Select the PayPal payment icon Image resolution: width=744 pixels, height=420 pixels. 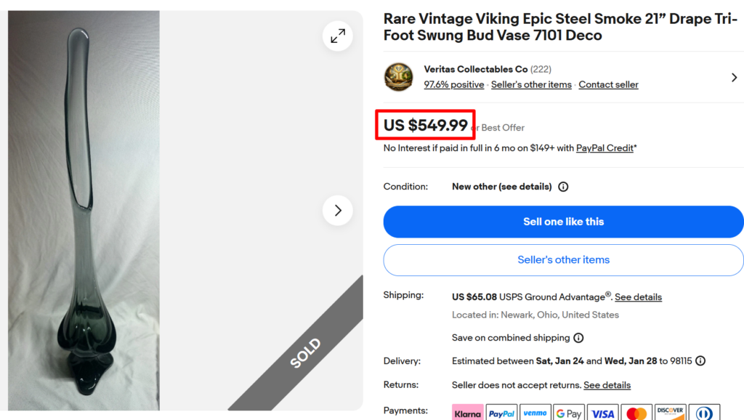tap(501, 412)
